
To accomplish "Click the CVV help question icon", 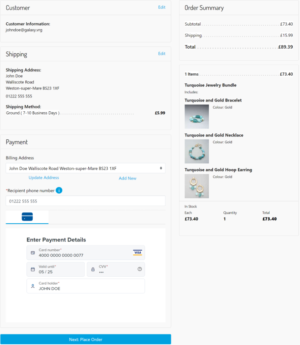I will point(140,269).
